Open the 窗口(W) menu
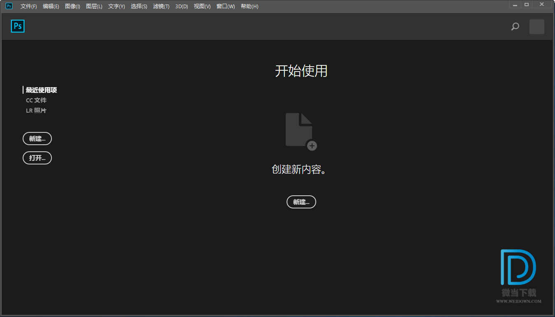Screen dimensions: 555x317 tap(226, 7)
